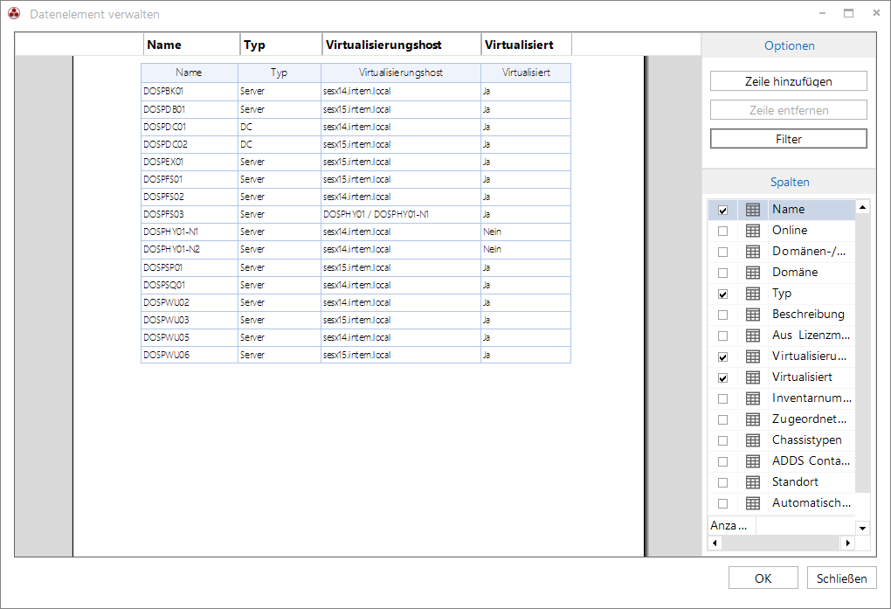Click the table icon beside Online entry

pyautogui.click(x=752, y=231)
